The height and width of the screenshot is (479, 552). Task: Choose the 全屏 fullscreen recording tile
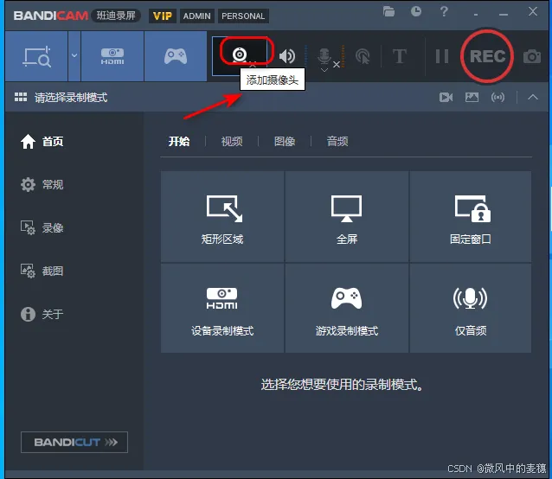pyautogui.click(x=347, y=217)
